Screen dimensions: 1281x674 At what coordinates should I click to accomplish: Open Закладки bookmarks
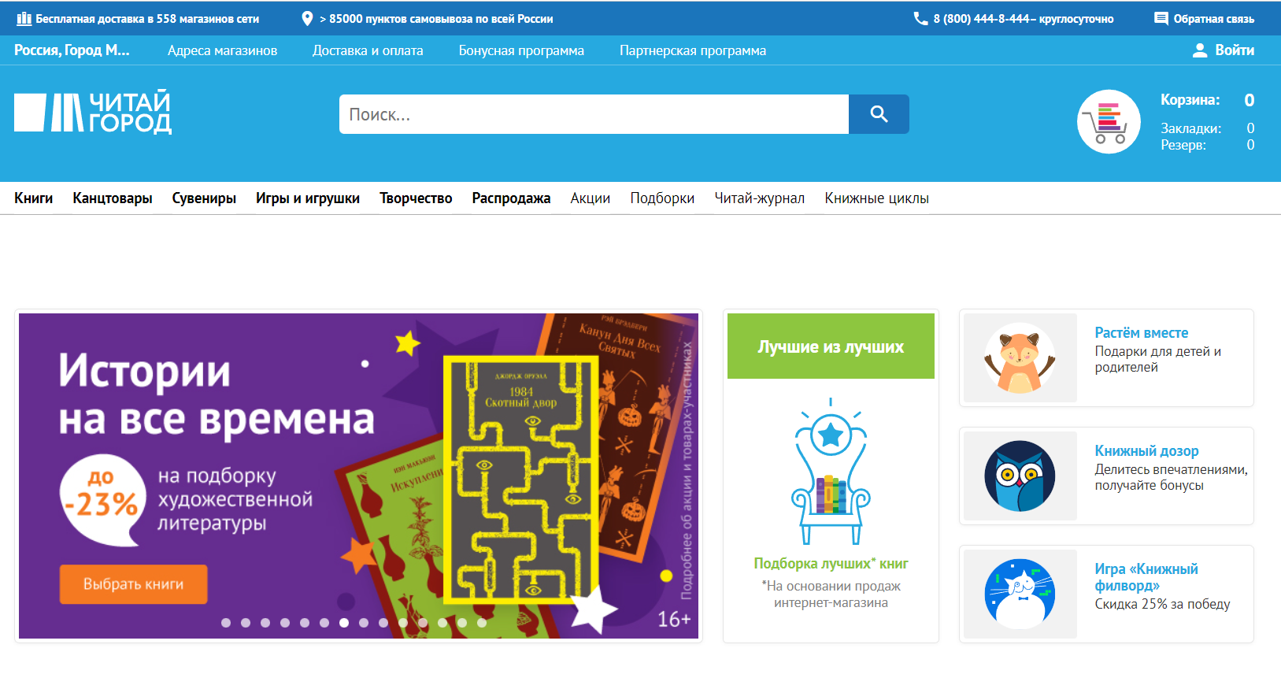click(x=1190, y=128)
